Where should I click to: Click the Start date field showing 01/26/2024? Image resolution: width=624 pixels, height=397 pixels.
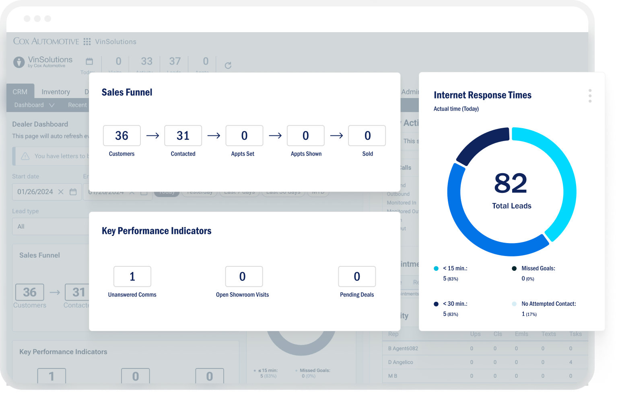(x=47, y=192)
